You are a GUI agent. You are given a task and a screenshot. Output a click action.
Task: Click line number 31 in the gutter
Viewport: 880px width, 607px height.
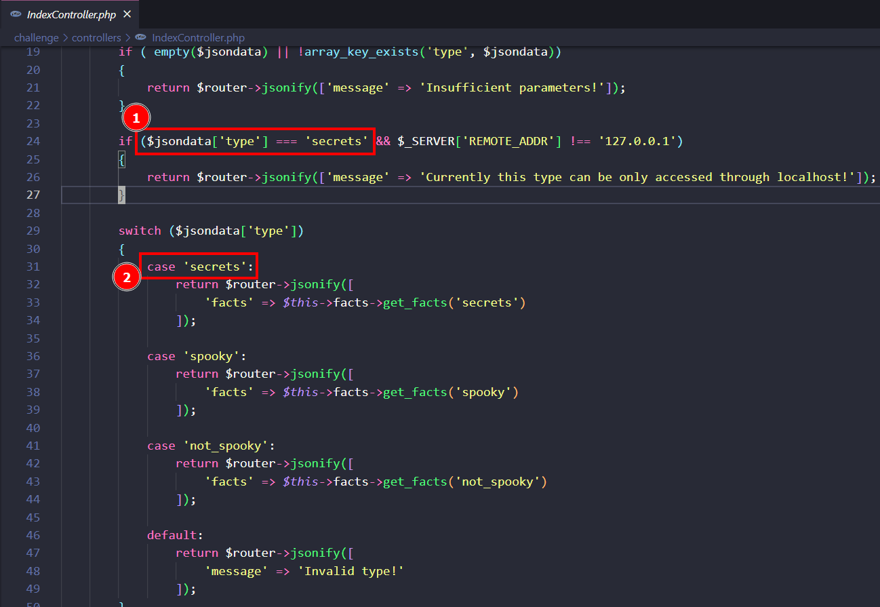[x=33, y=267]
